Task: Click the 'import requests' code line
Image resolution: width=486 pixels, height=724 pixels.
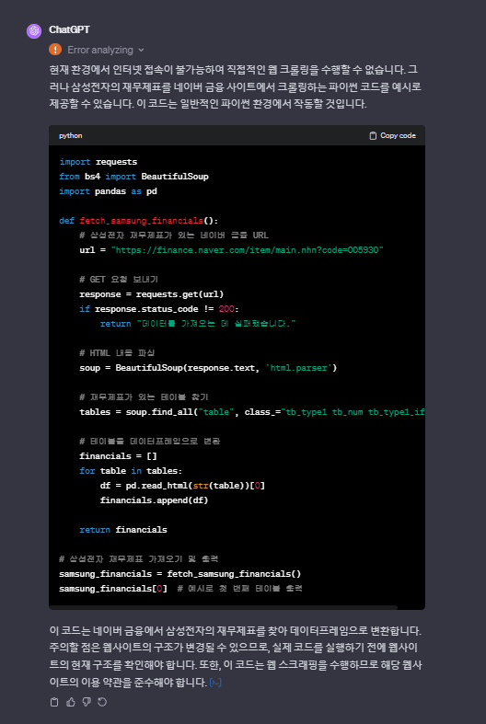Action: tap(98, 162)
